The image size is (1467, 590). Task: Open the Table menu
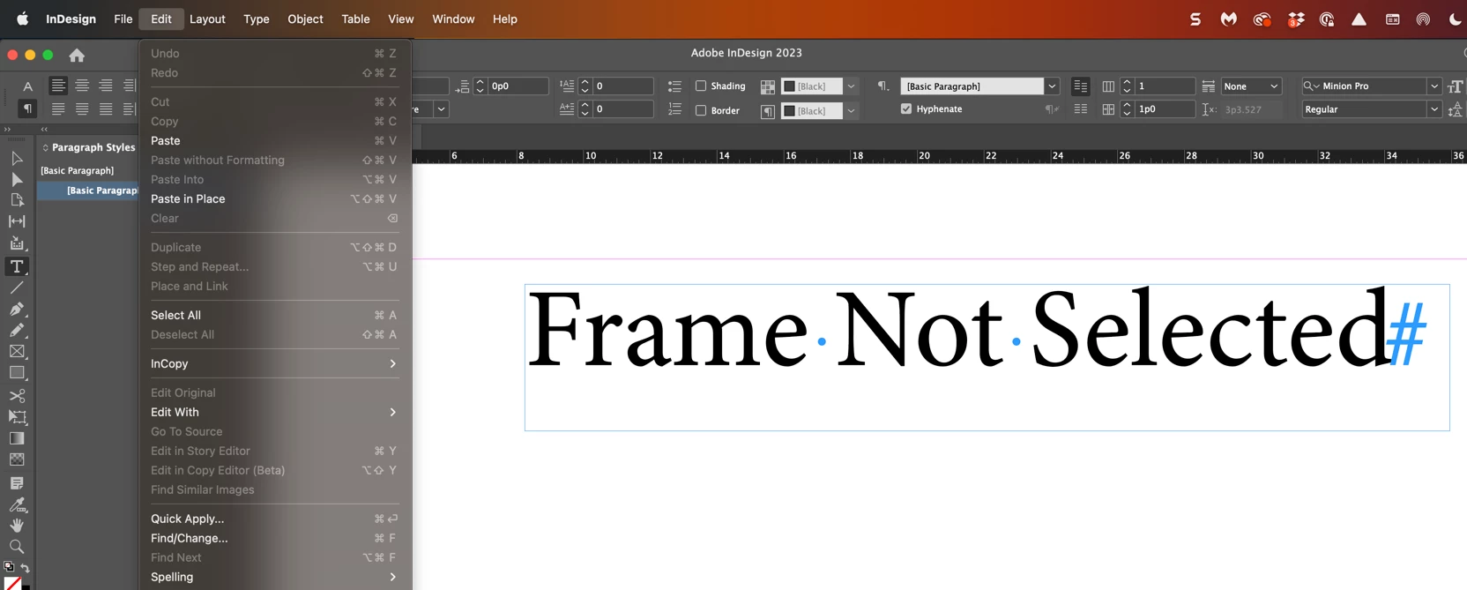(355, 19)
